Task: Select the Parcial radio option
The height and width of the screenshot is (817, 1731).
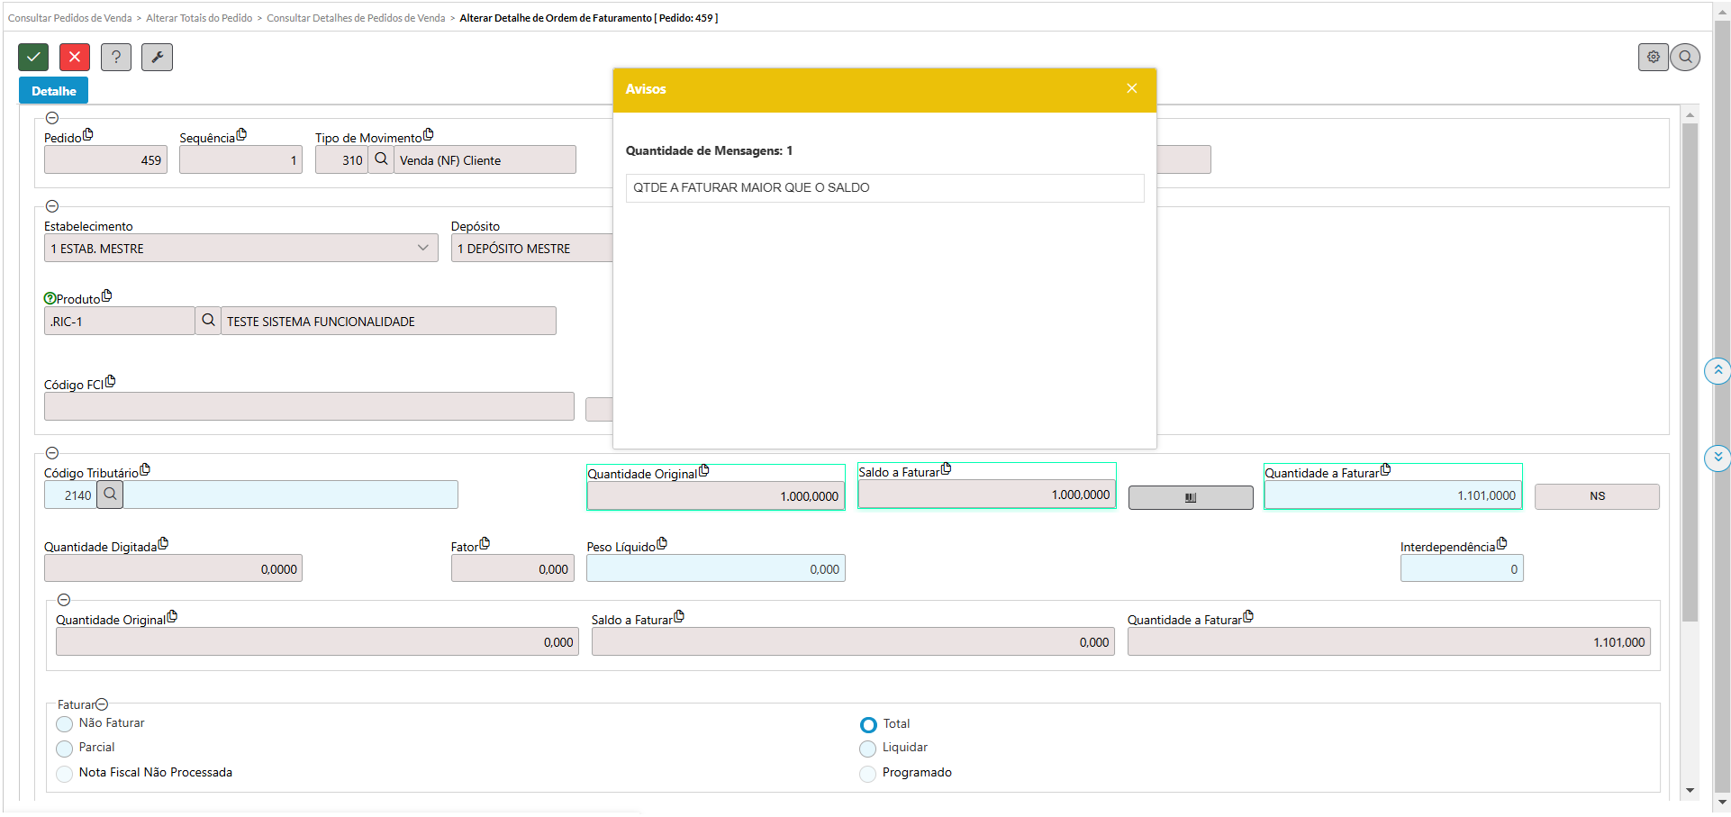Action: pyautogui.click(x=65, y=749)
